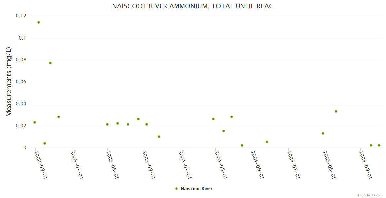The height and width of the screenshot is (198, 386).
Task: Select the 0.005 mg/L point in late 2004
Action: pos(267,142)
